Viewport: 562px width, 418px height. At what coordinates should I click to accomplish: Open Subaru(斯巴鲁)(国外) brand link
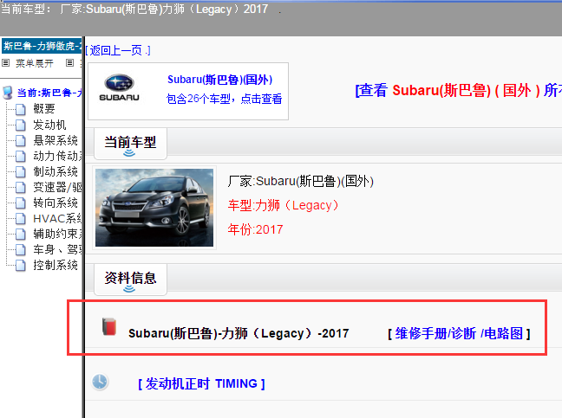pos(220,80)
